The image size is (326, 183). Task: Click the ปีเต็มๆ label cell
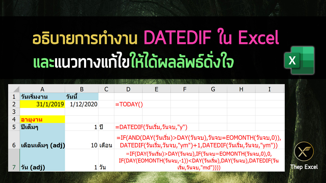tap(42, 127)
